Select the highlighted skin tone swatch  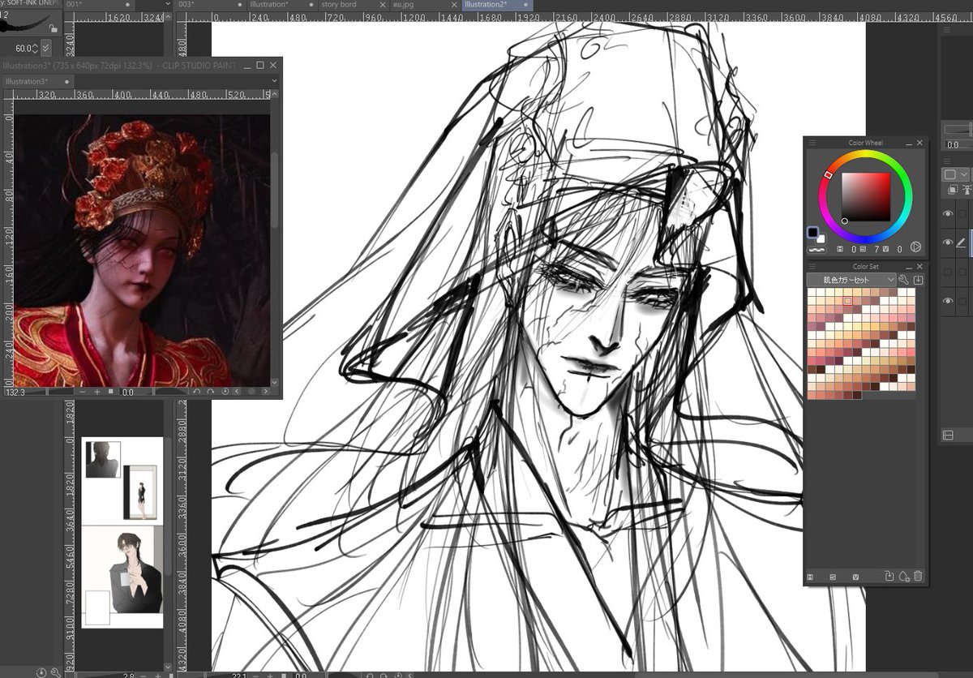click(848, 301)
